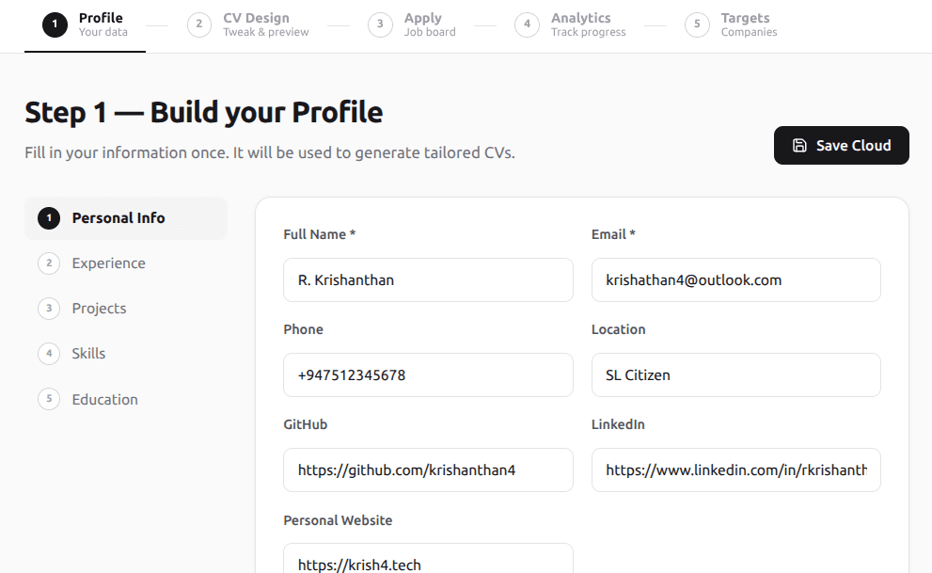Viewport: 932px width, 573px height.
Task: Select the Location field with SL Citizen
Action: pos(735,375)
